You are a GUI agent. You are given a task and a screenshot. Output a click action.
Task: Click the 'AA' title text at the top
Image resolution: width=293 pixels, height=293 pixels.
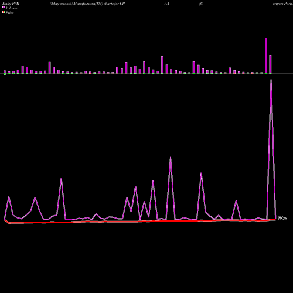(166, 4)
